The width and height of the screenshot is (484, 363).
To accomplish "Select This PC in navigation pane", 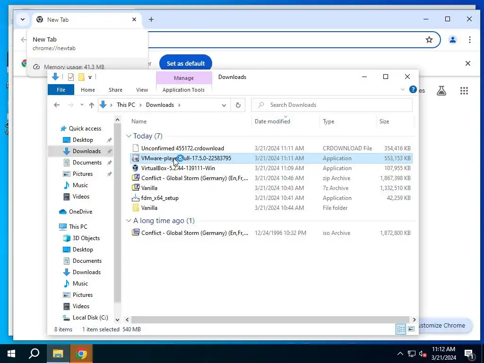I will click(x=78, y=226).
